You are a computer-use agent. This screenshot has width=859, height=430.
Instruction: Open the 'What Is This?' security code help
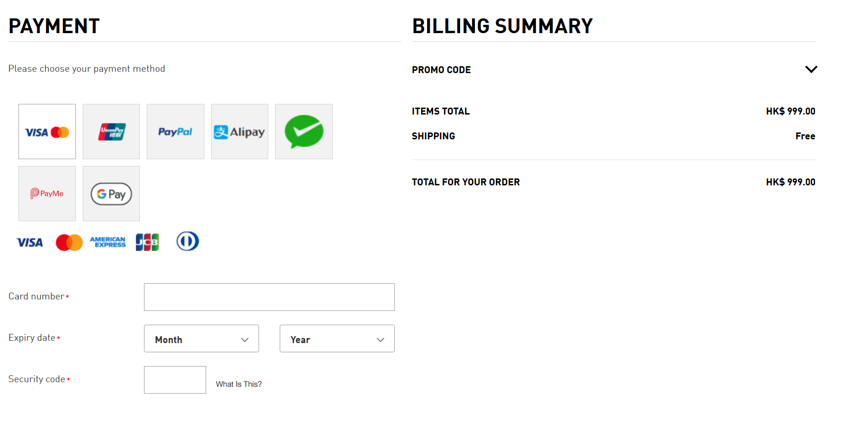pyautogui.click(x=239, y=383)
